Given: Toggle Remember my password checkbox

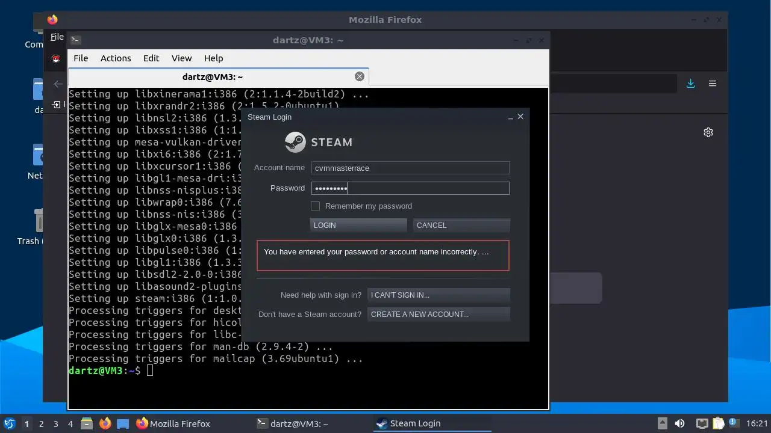Looking at the screenshot, I should [x=315, y=206].
